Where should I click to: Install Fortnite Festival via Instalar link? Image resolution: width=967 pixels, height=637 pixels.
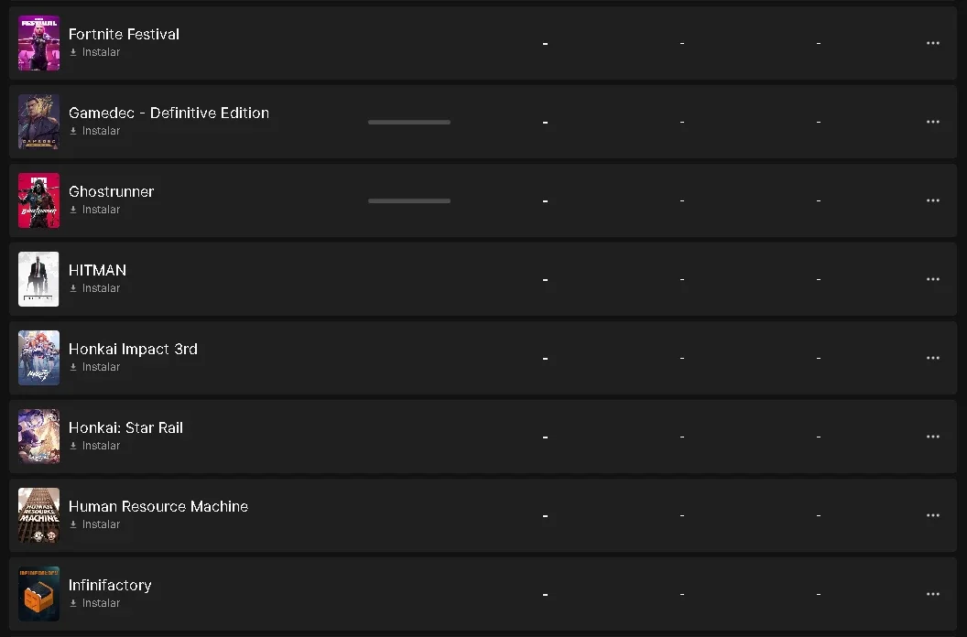[x=95, y=52]
